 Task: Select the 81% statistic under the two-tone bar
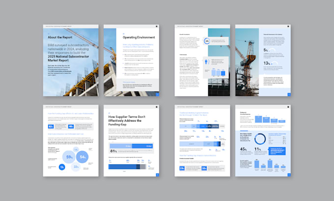pos(113,151)
